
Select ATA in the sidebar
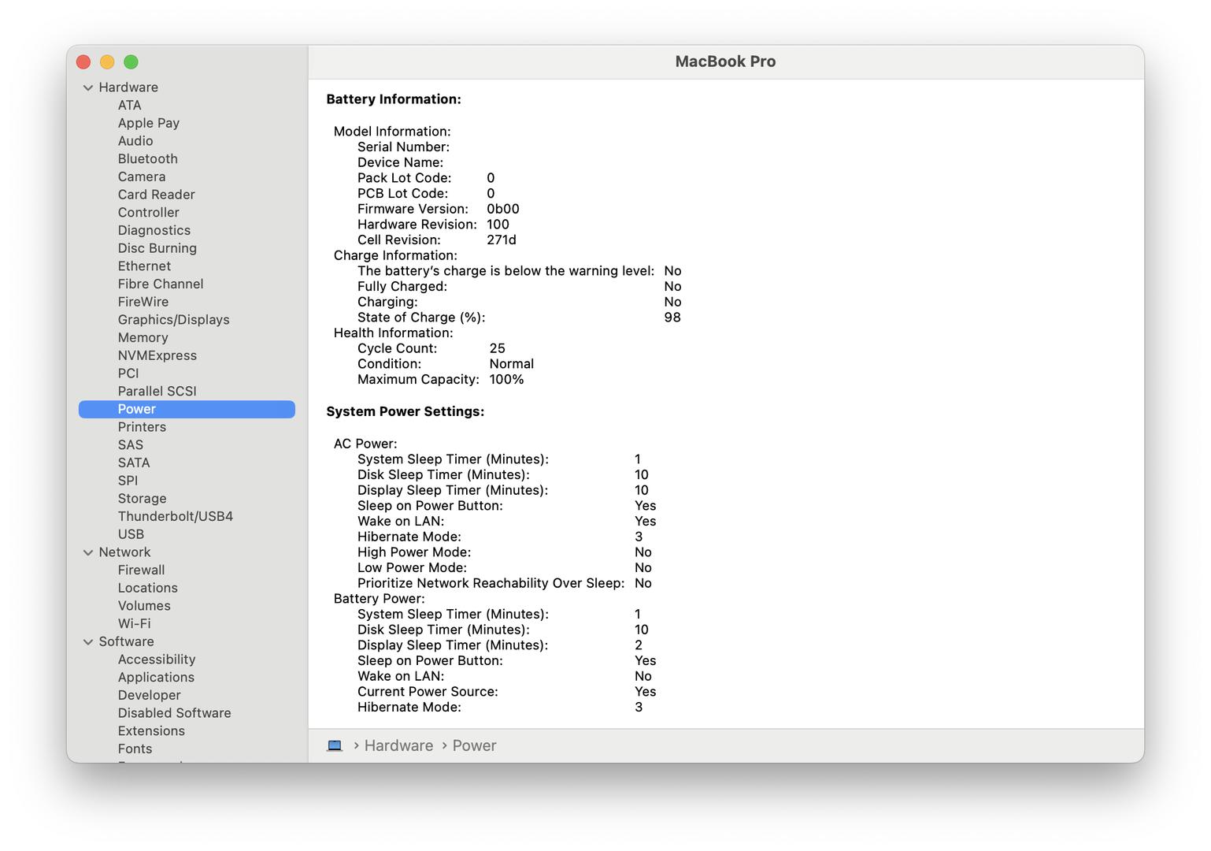pyautogui.click(x=130, y=106)
